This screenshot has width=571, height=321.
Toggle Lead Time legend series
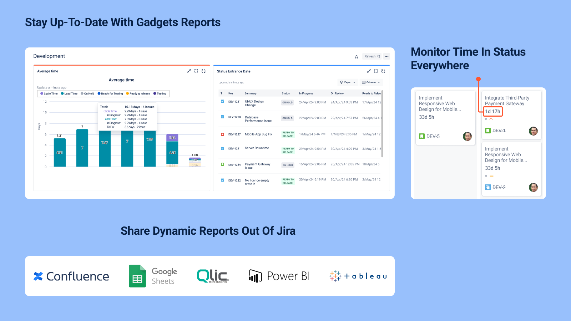69,93
